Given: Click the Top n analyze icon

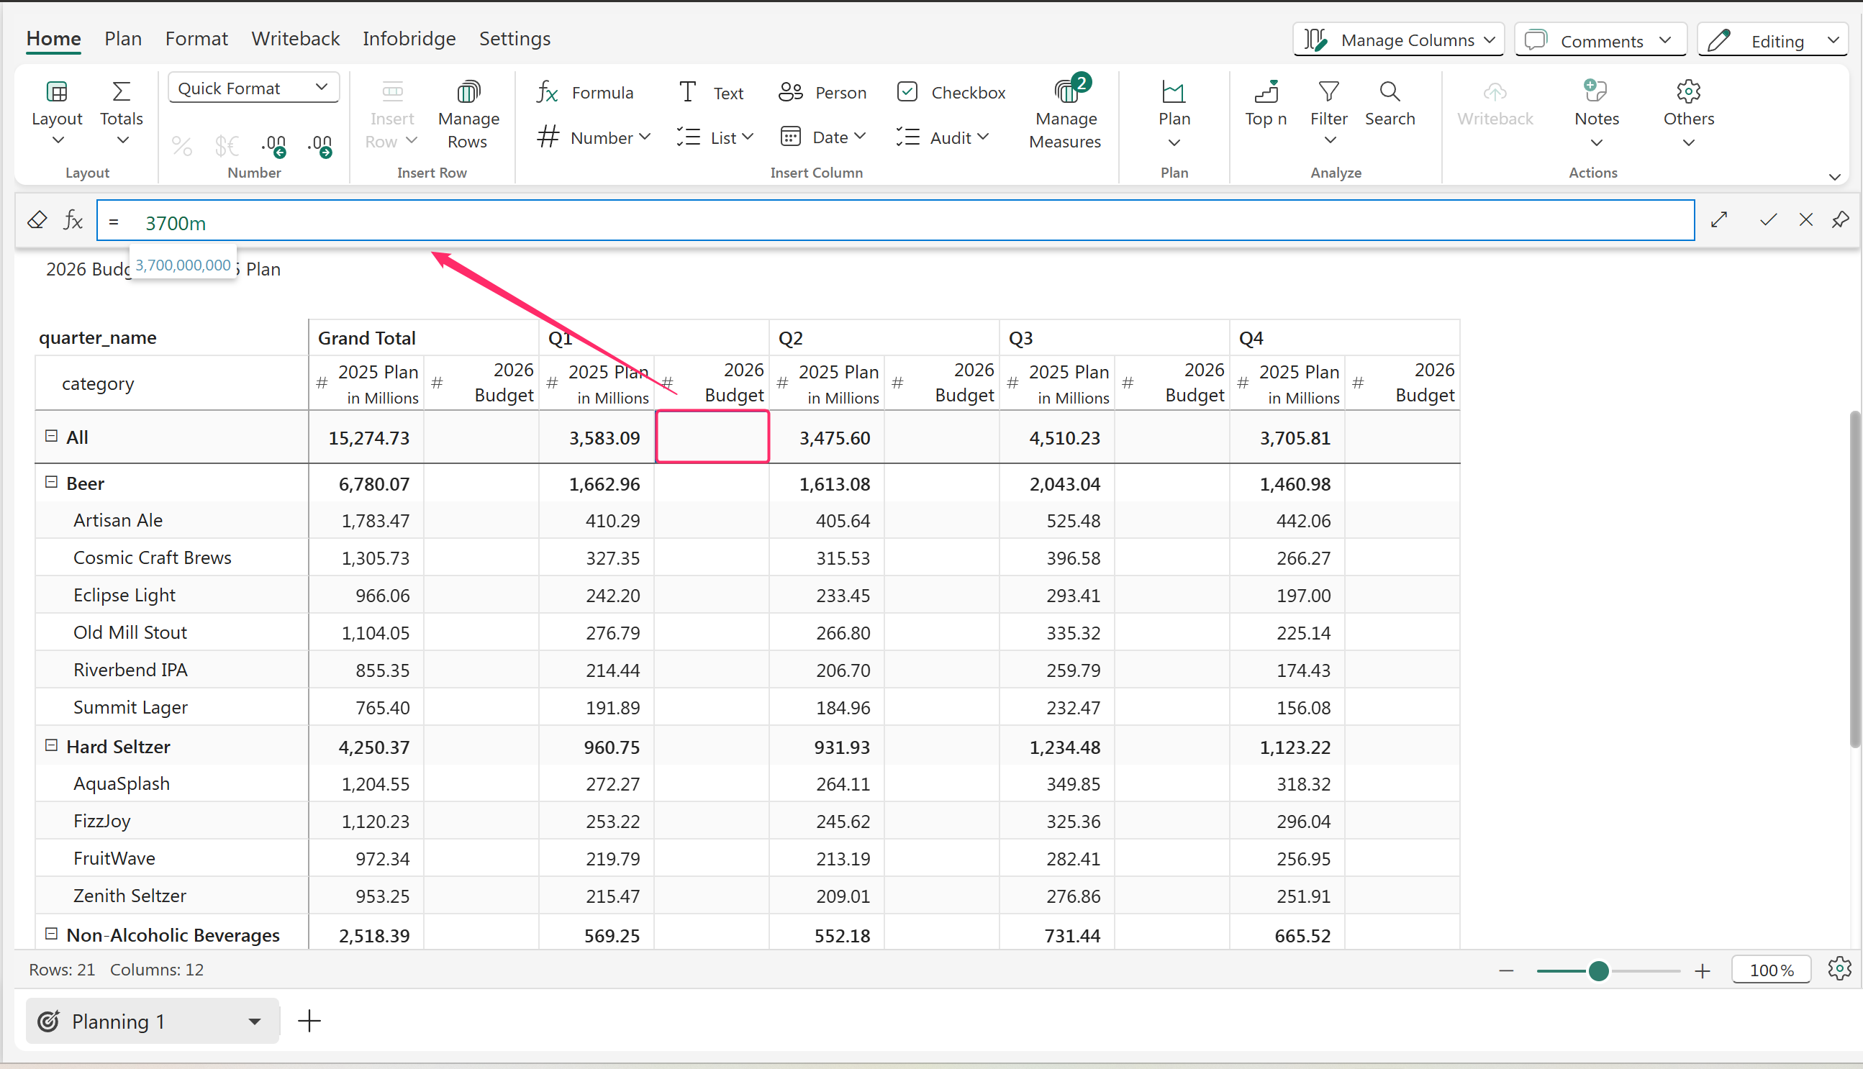Looking at the screenshot, I should pyautogui.click(x=1265, y=93).
